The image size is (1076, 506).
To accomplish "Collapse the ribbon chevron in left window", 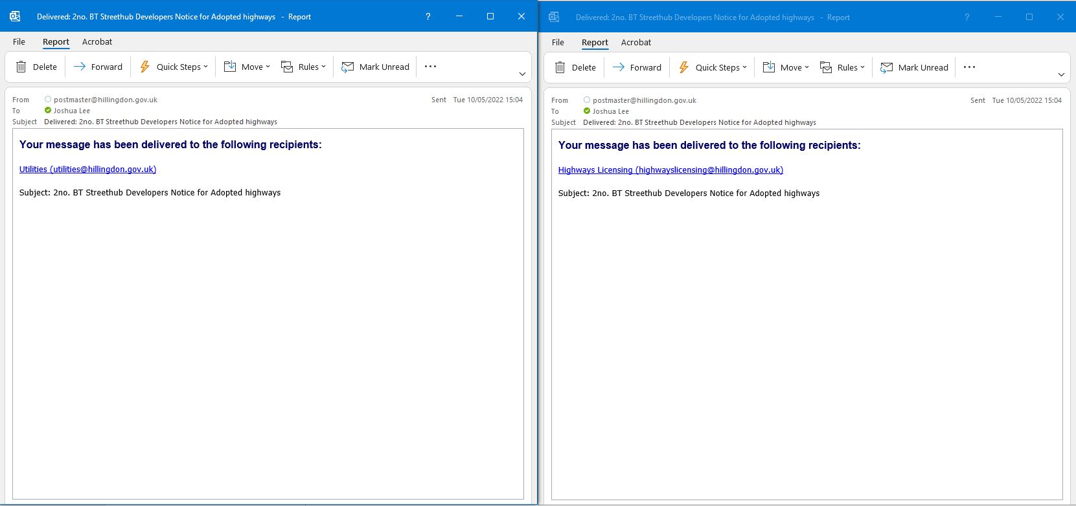I will (522, 74).
